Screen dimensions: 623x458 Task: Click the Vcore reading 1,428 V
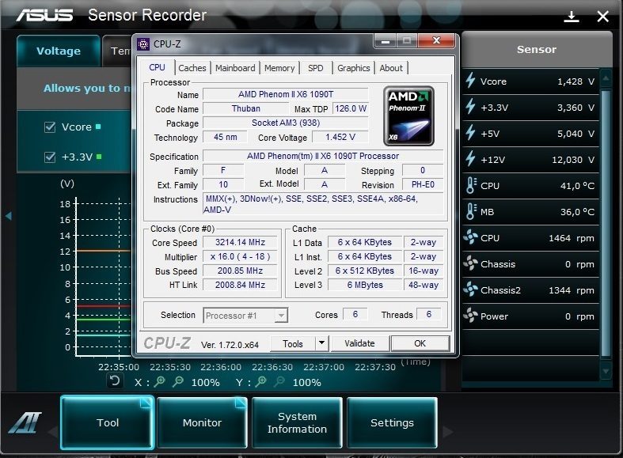tap(576, 81)
